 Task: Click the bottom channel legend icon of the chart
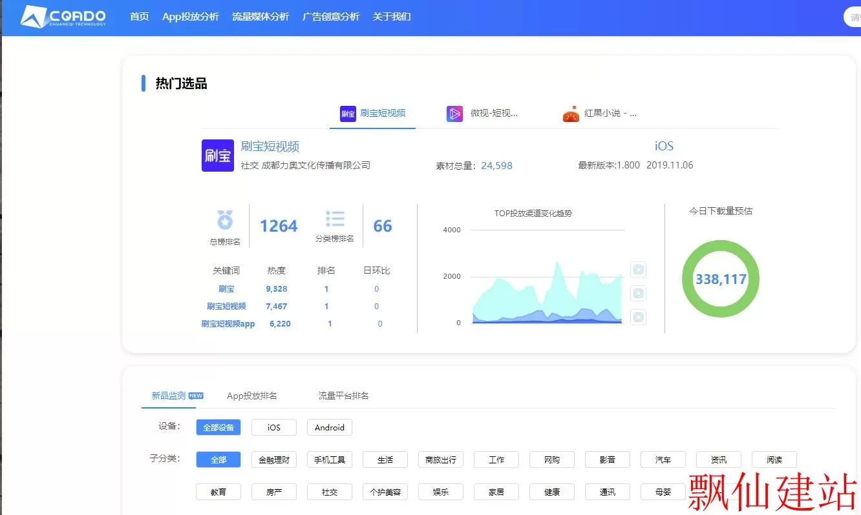(638, 318)
